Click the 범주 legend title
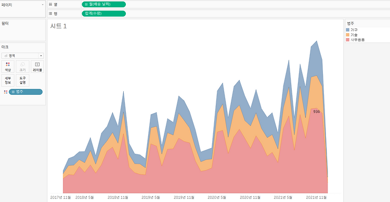The image size is (390, 202). 350,23
